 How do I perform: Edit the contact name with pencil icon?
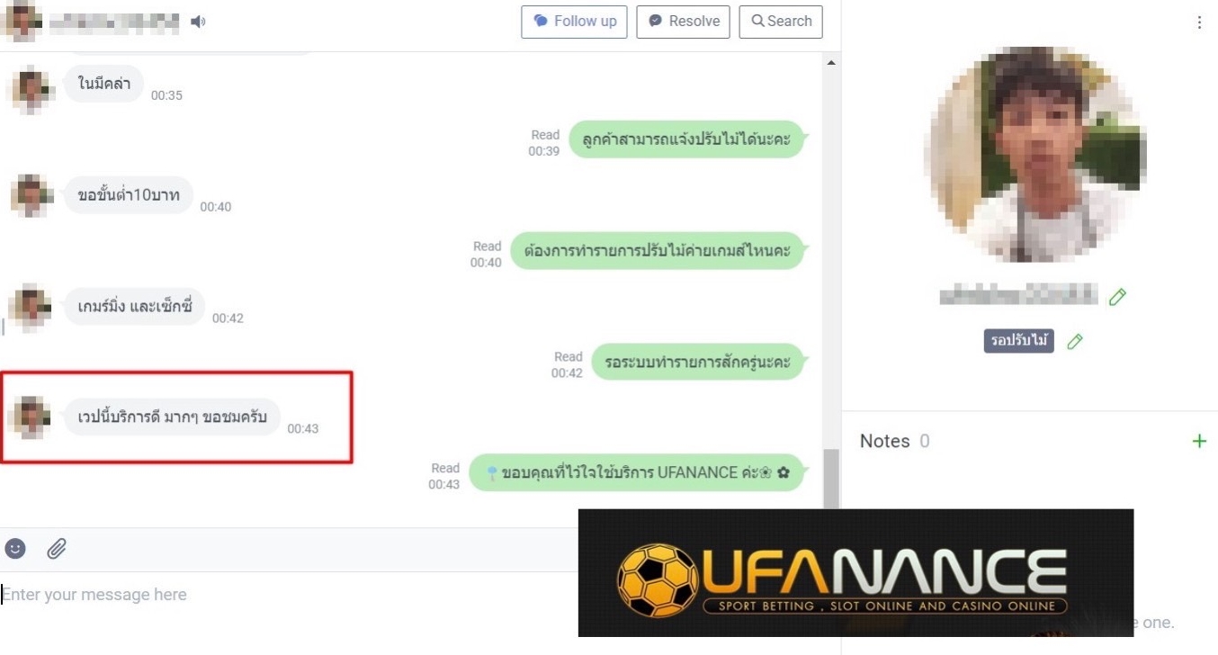coord(1117,296)
